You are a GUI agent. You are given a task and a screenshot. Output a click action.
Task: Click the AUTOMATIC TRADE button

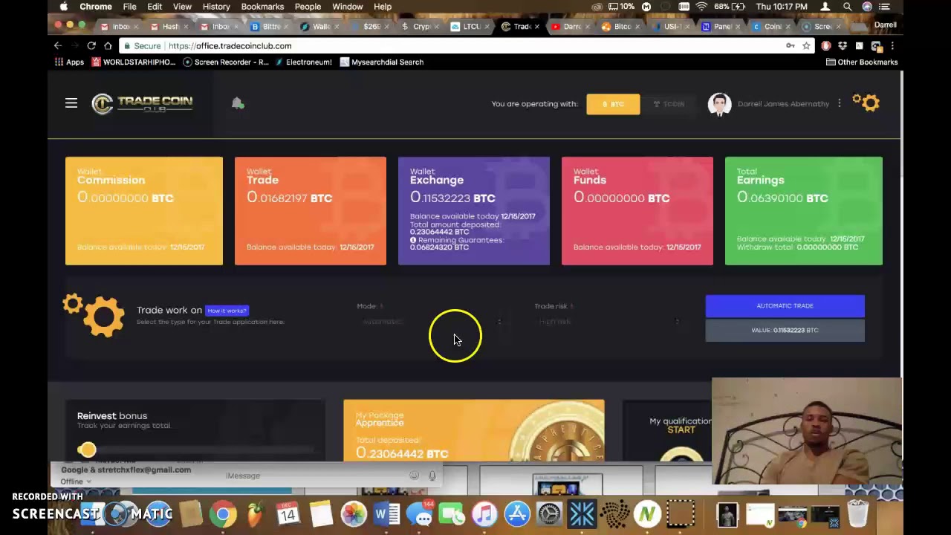(785, 305)
